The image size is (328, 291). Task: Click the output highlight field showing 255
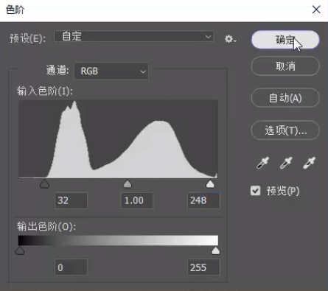[203, 267]
